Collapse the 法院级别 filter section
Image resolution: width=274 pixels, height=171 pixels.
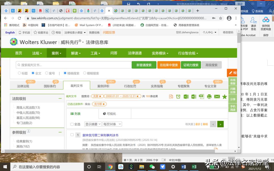[60, 99]
